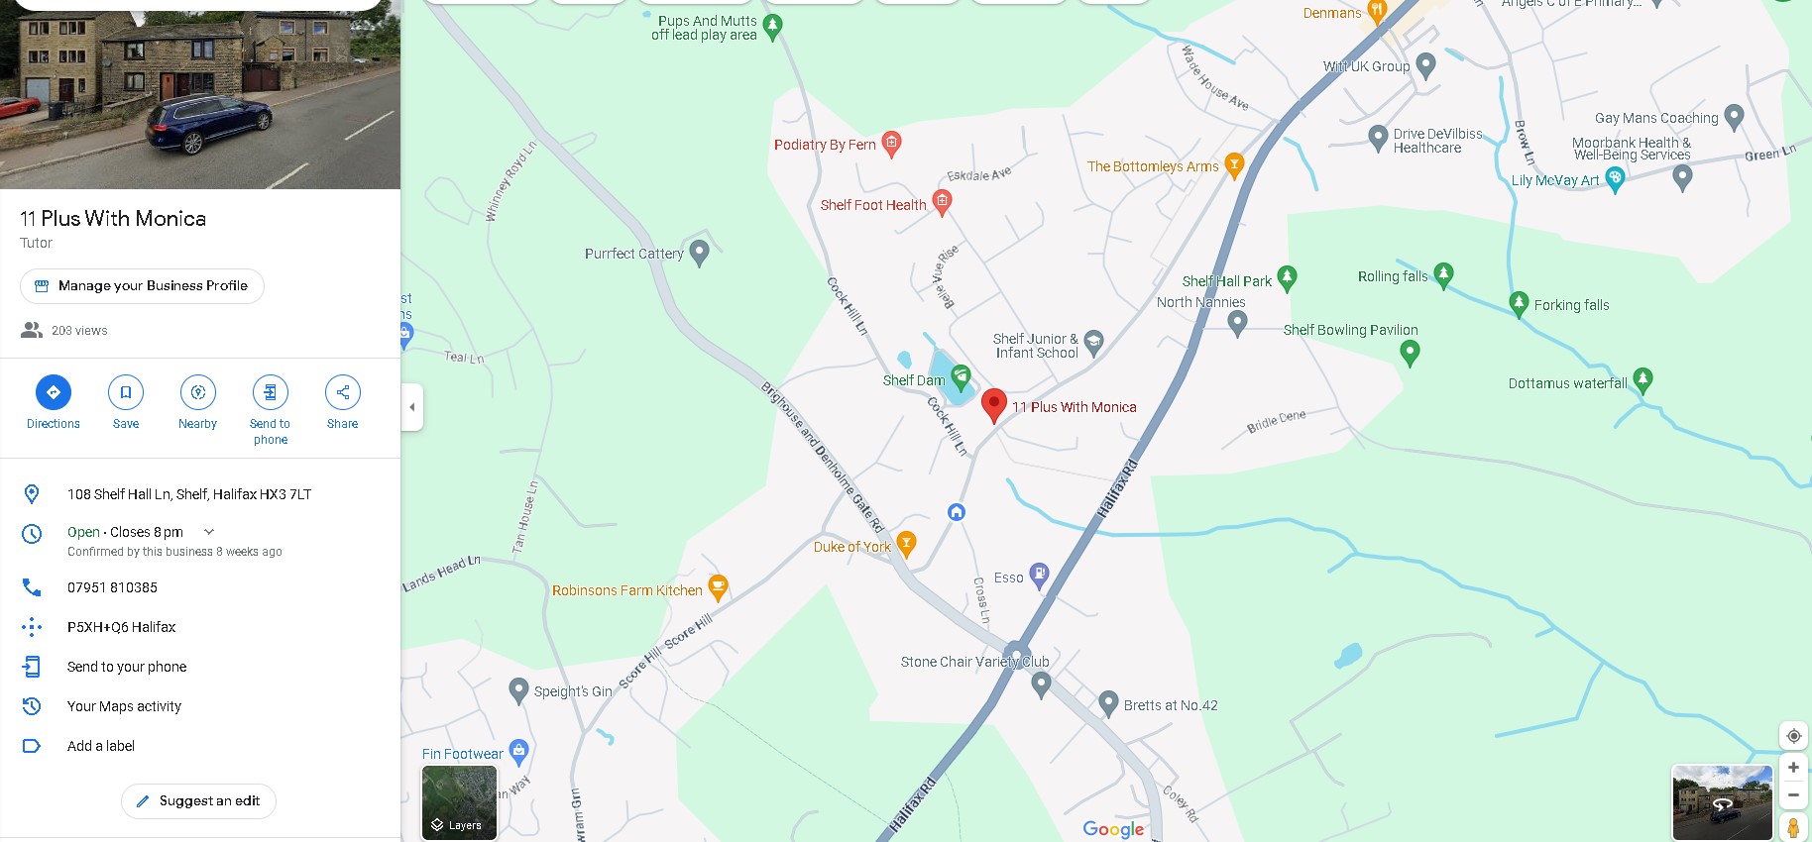The height and width of the screenshot is (842, 1812).
Task: Share this place via Share icon
Action: pos(343,392)
